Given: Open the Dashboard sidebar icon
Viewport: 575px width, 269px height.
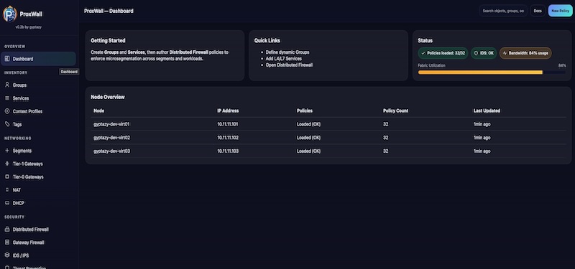Looking at the screenshot, I should pos(7,59).
